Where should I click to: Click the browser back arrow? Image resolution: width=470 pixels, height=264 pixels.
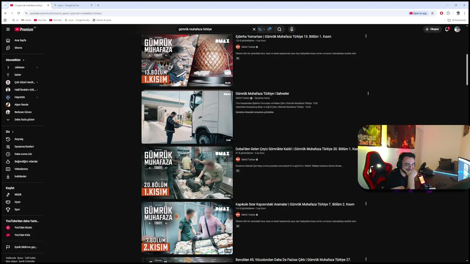pos(5,13)
